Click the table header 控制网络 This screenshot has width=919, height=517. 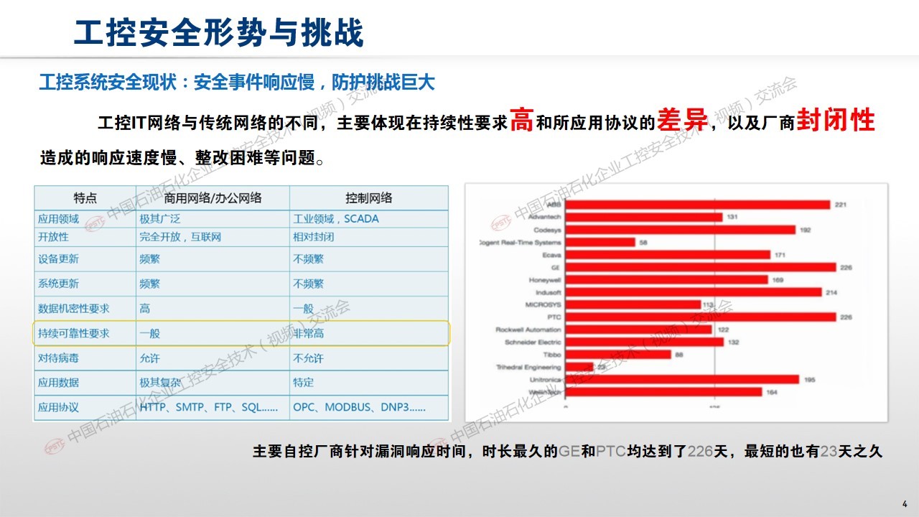pos(369,198)
